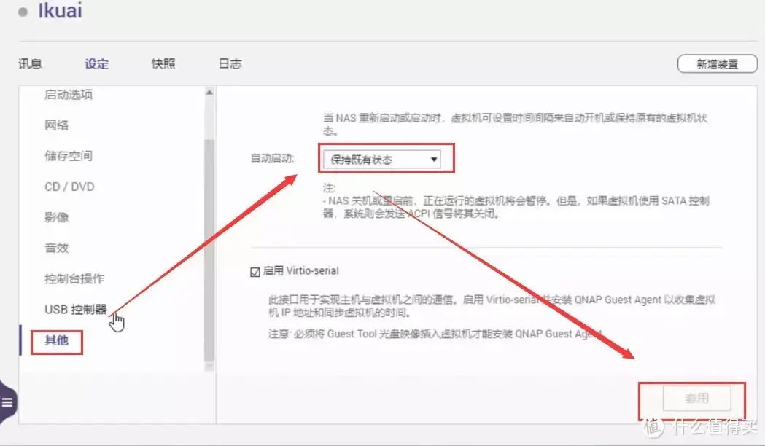View the 日志 tab
The image size is (765, 446).
coord(230,63)
